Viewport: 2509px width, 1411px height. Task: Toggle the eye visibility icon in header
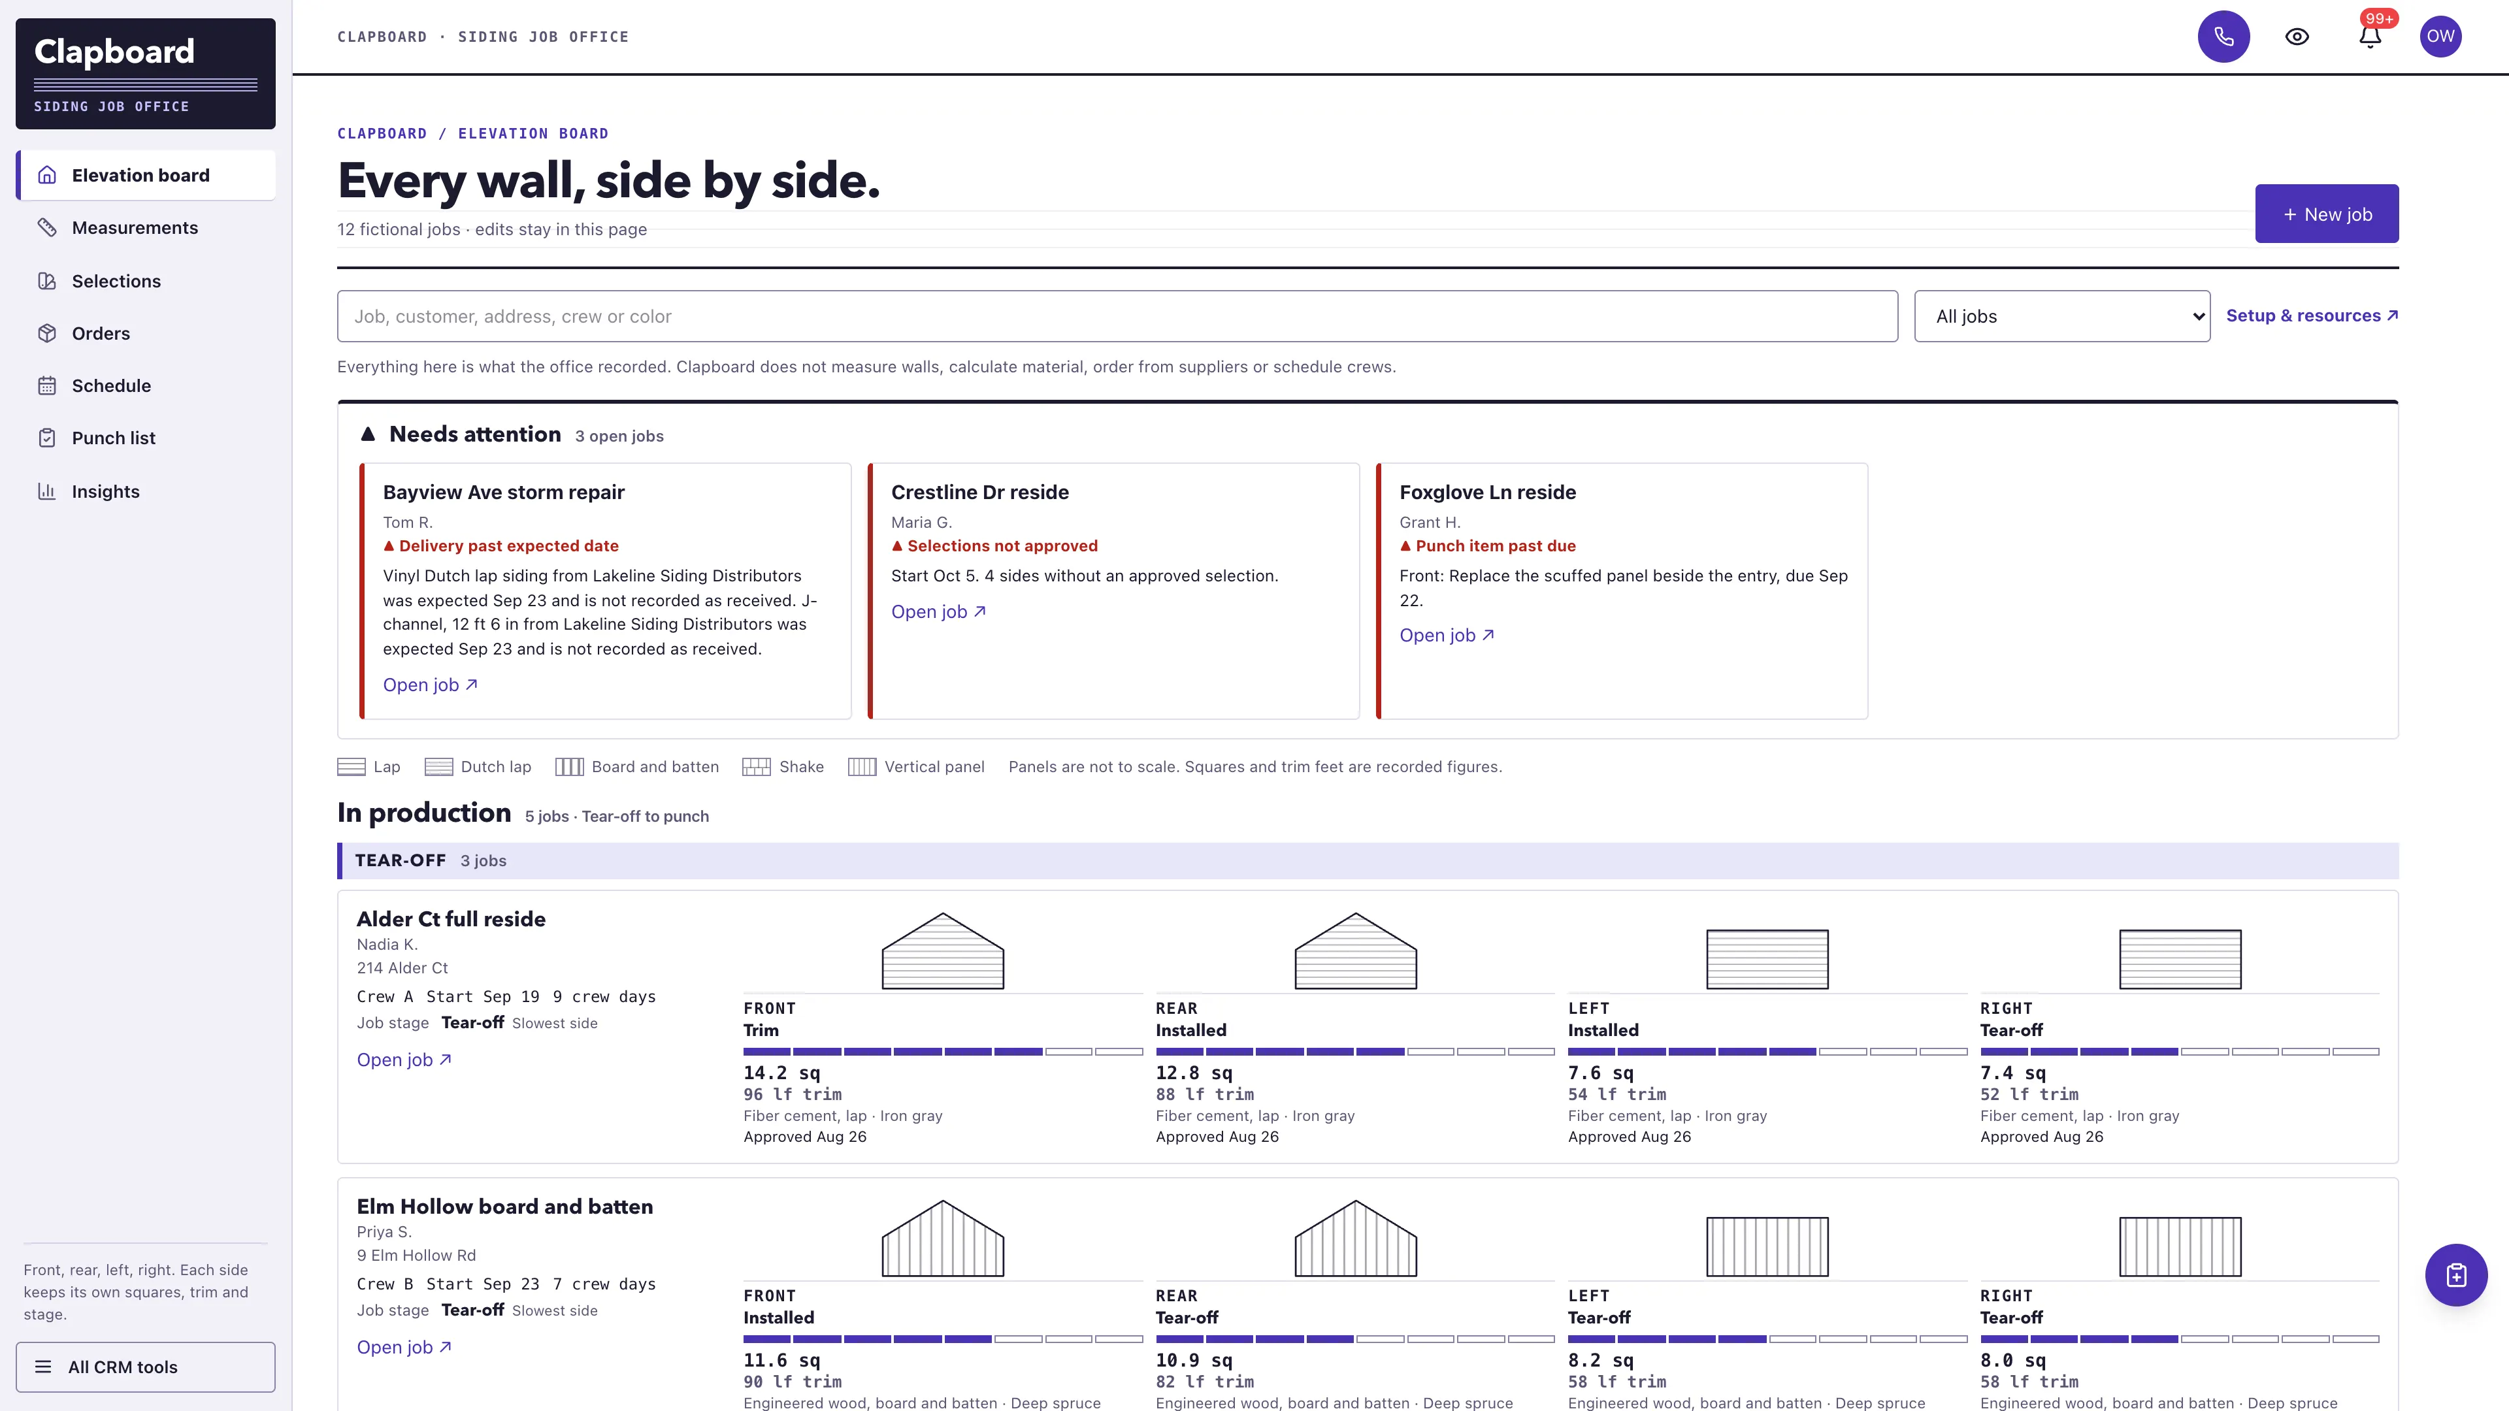[2297, 37]
